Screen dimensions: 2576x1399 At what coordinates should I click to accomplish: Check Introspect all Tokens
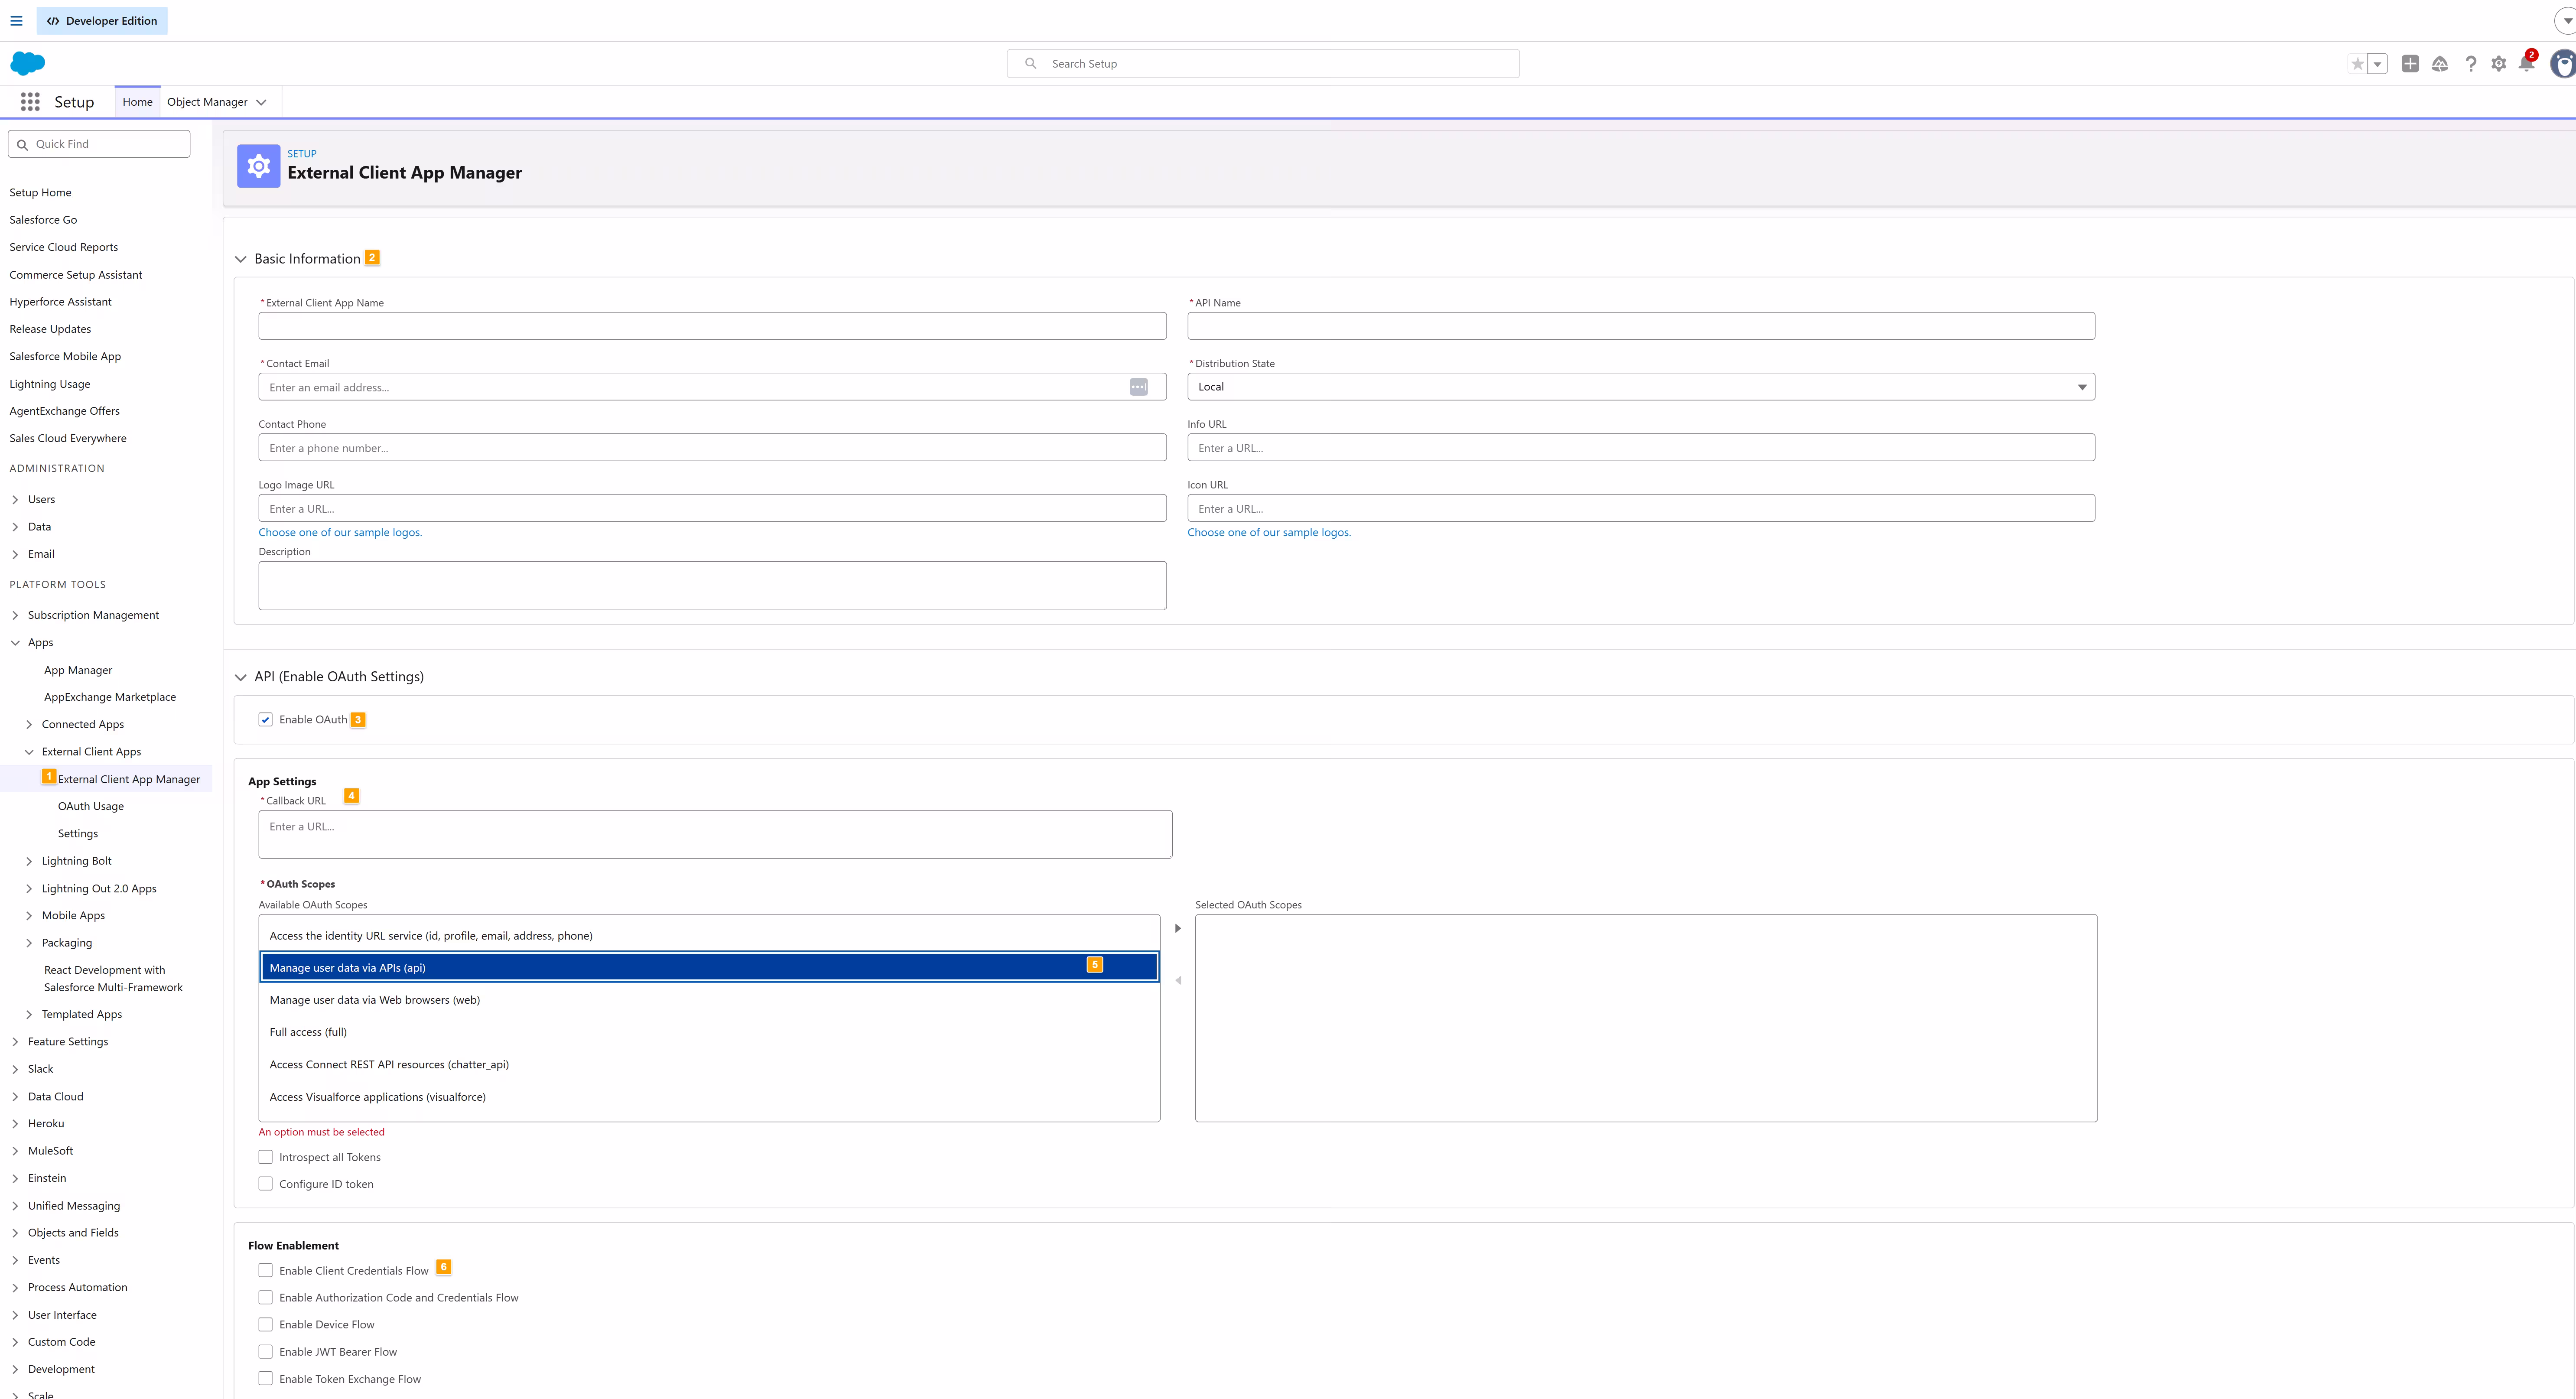[265, 1157]
